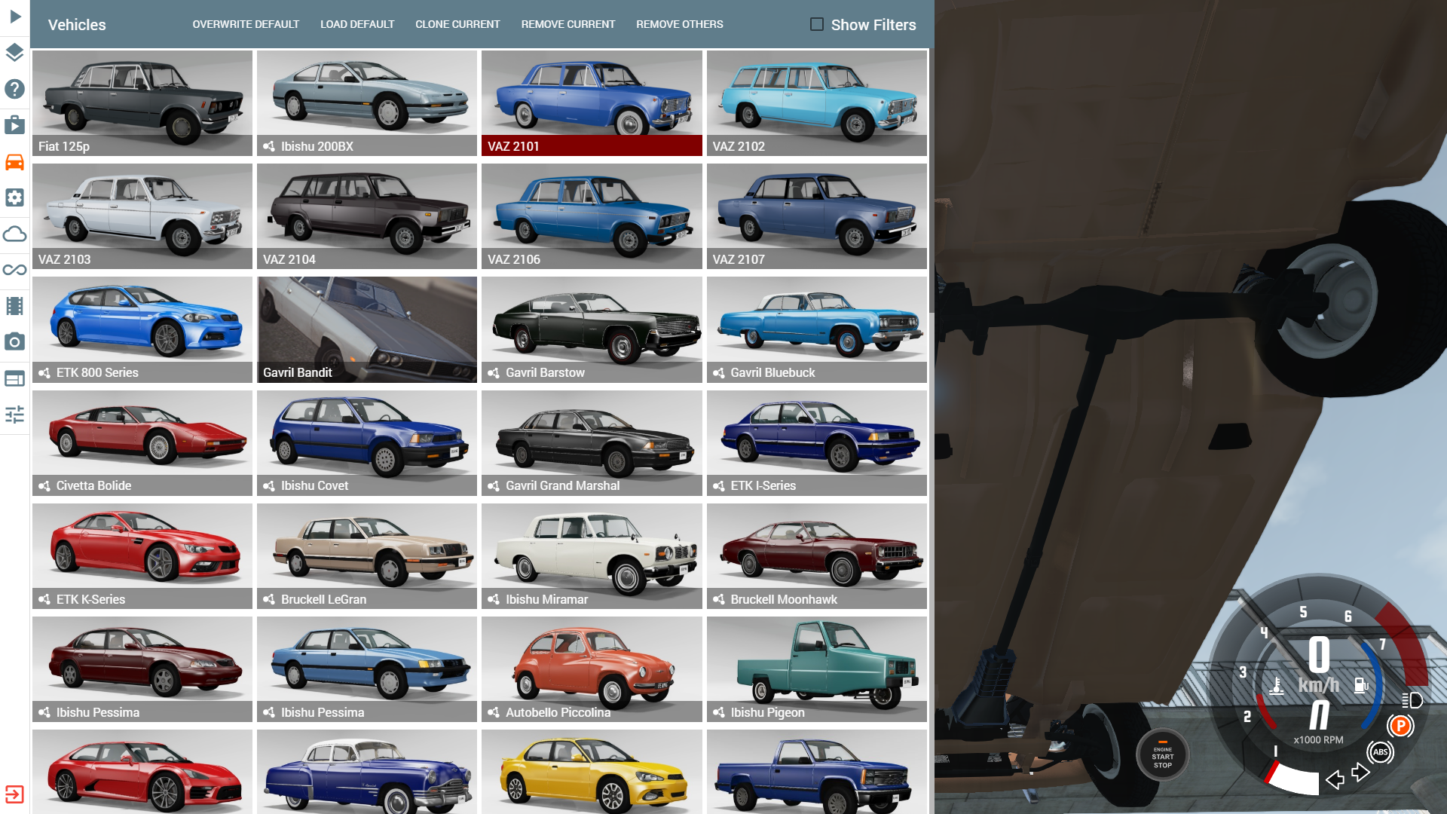The image size is (1447, 814).
Task: Open configurations icon on ETK 800 Series
Action: pos(44,372)
